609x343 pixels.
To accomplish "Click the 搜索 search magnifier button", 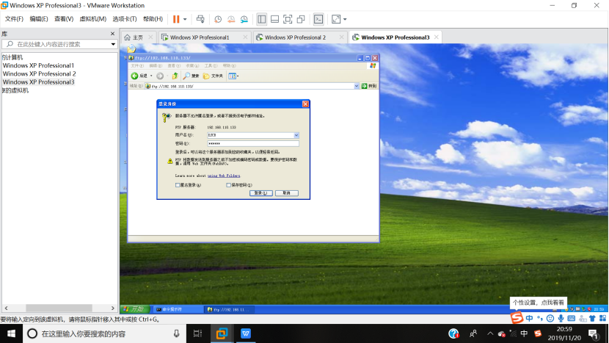I will 191,76.
